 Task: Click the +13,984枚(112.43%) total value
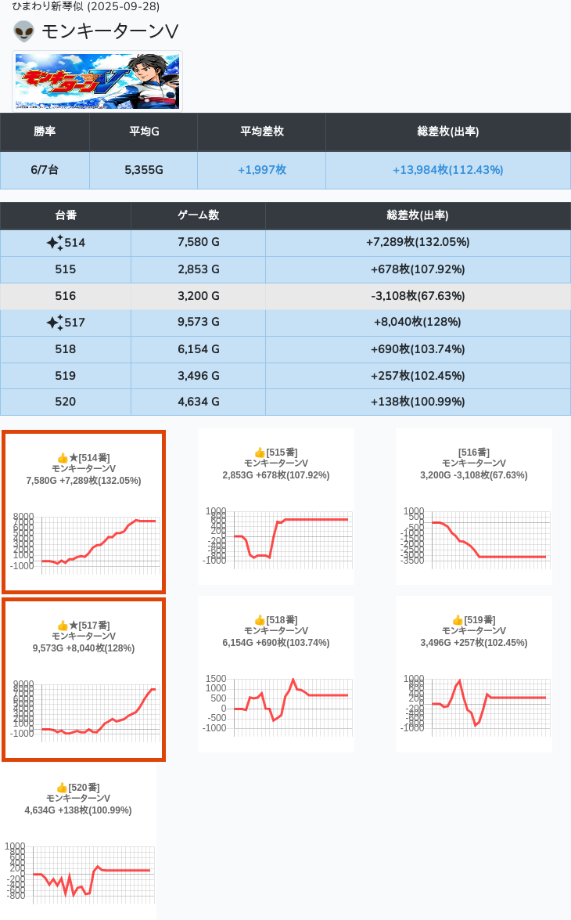pos(447,170)
